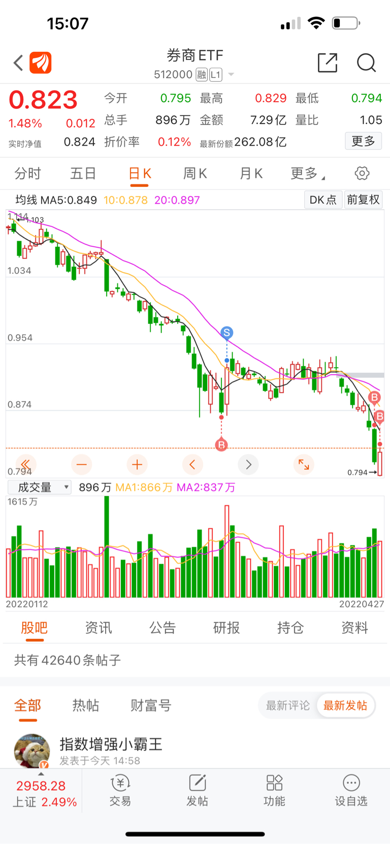Open the 交易 trade icon
Screen dimensions: 390x844
point(120,791)
